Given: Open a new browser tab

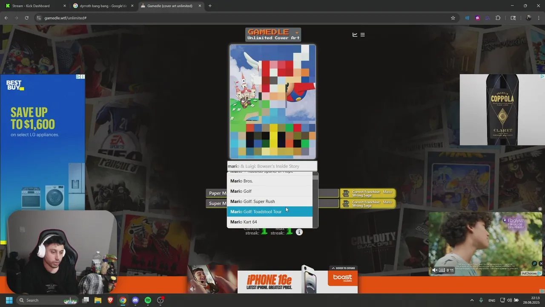Looking at the screenshot, I should (x=210, y=6).
